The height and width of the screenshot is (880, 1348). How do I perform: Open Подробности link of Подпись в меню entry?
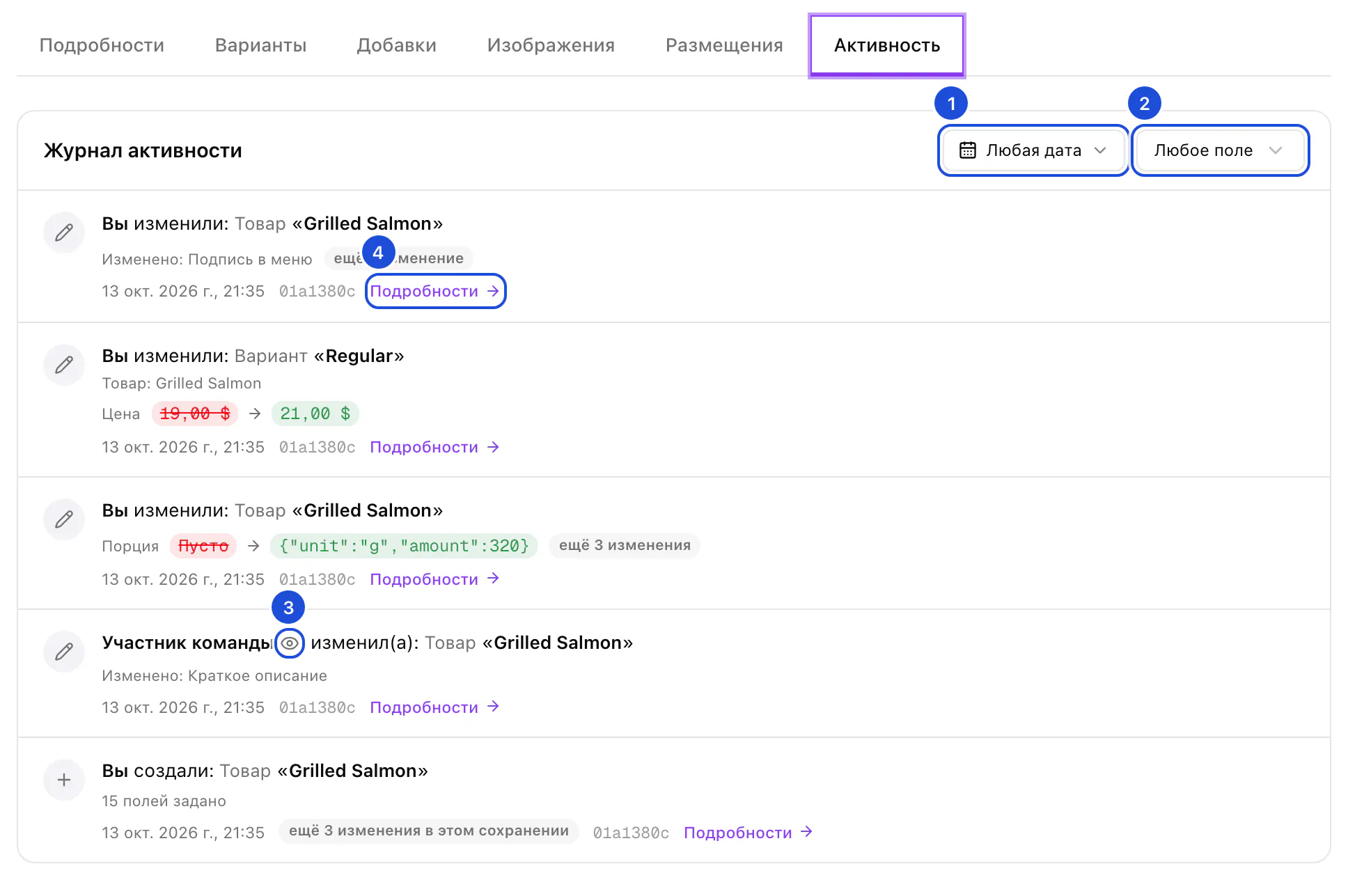[x=435, y=291]
